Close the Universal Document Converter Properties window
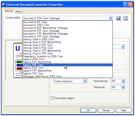 (x=131, y=4)
